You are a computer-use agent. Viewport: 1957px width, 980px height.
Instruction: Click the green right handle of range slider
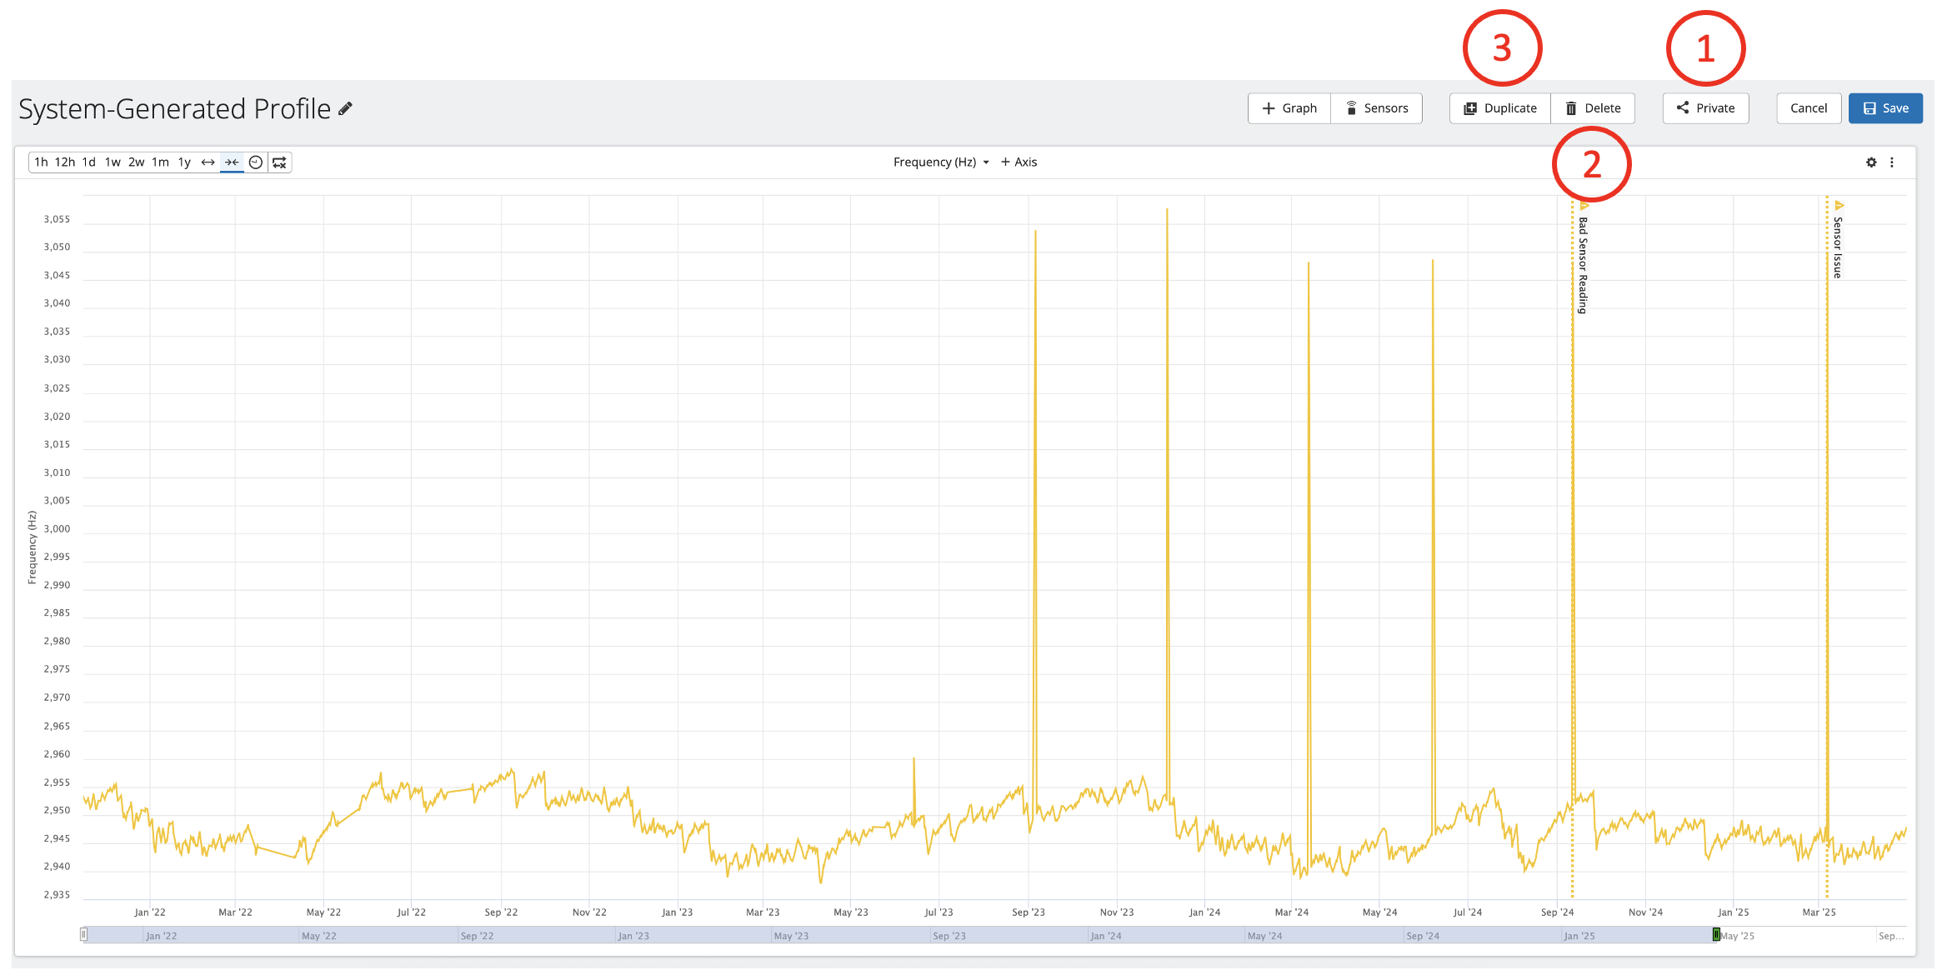tap(1716, 935)
